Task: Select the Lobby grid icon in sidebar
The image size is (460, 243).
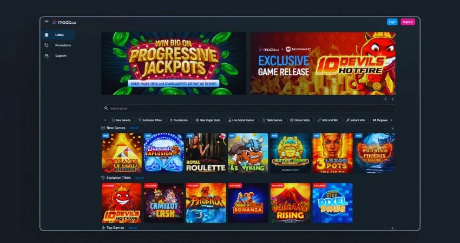Action: (x=47, y=35)
